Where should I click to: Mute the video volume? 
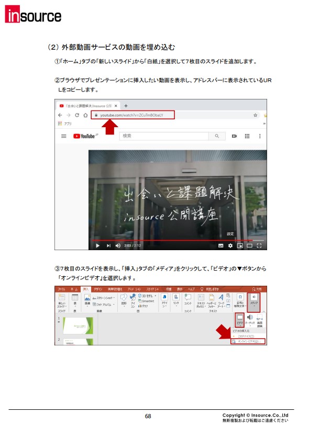[118, 245]
